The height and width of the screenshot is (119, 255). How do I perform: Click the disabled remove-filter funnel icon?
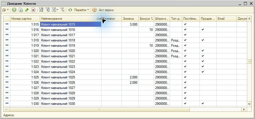[x=62, y=10]
